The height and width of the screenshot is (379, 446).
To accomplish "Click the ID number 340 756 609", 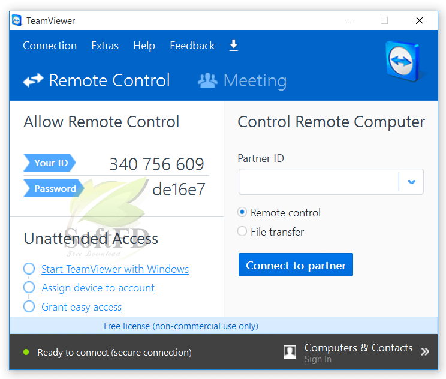I will (x=157, y=164).
